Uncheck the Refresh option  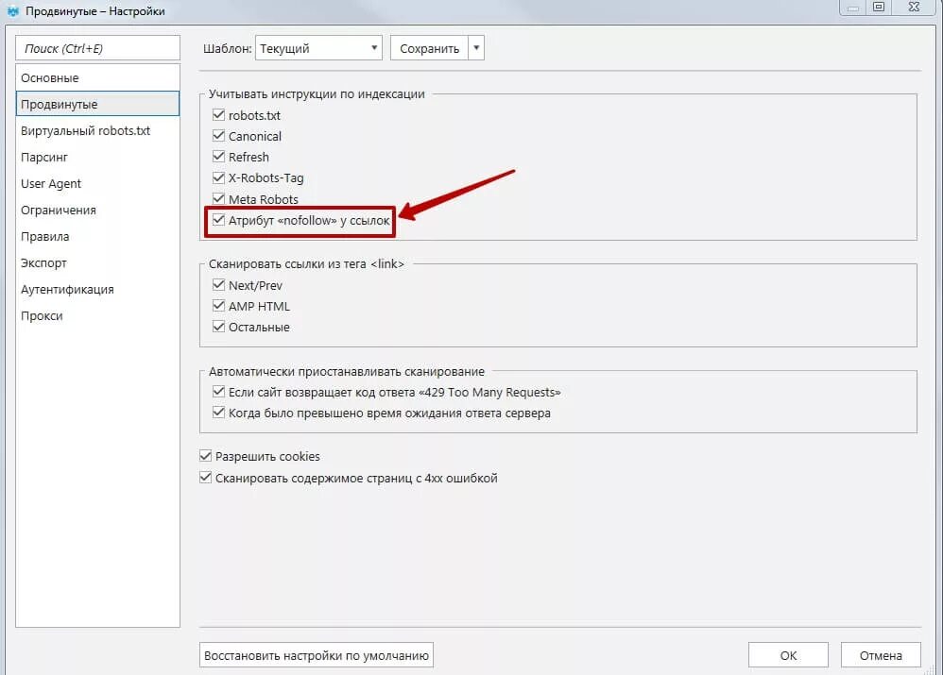point(218,157)
